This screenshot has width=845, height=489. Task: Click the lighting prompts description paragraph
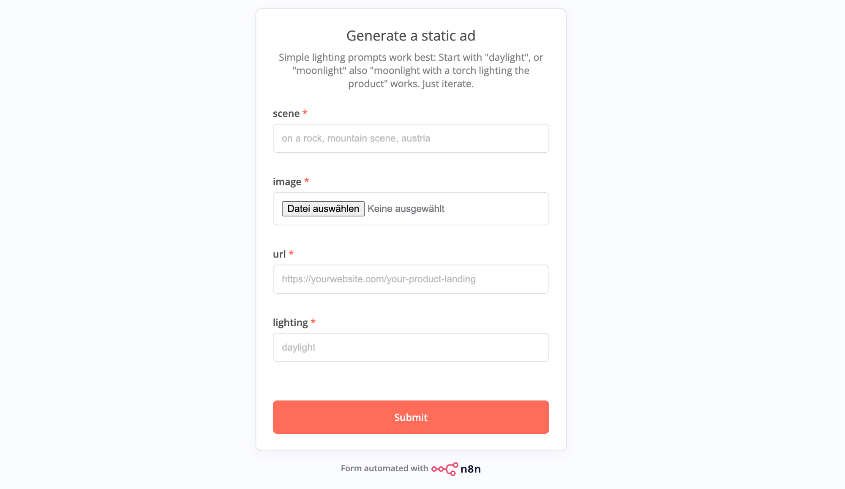411,70
